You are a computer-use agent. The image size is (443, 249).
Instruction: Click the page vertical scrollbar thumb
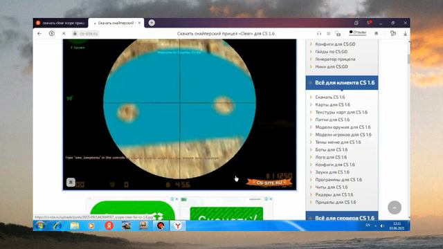coord(408,59)
